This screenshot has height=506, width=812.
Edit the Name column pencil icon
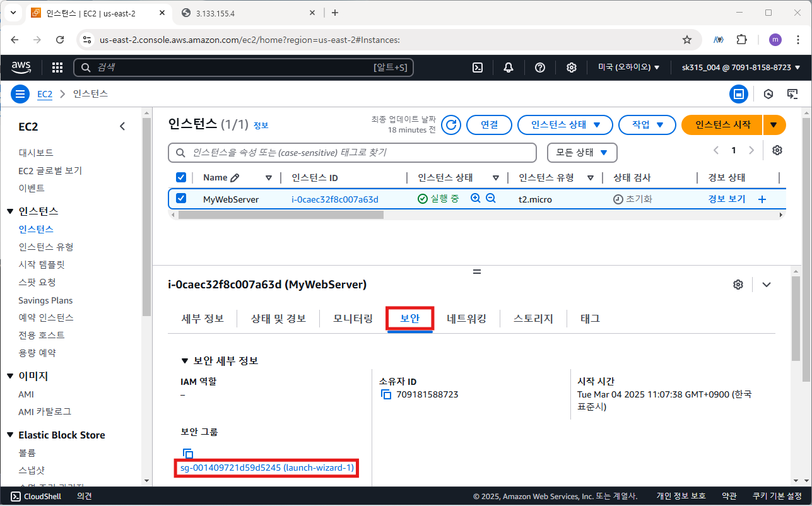(235, 178)
